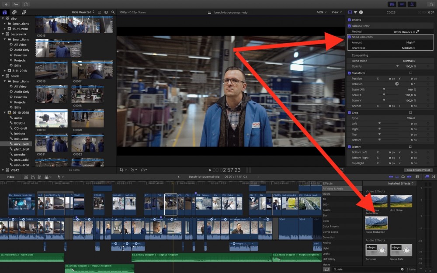Change Noise Reduction Amount from High
The width and height of the screenshot is (437, 273).
coord(410,42)
